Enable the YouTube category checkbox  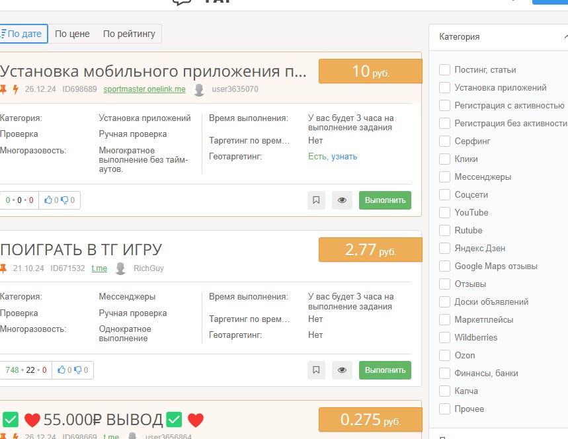tap(444, 212)
